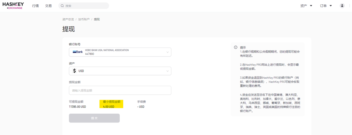Click the 请输入提现金额 amount input field
352x135 pixels.
coord(120,90)
